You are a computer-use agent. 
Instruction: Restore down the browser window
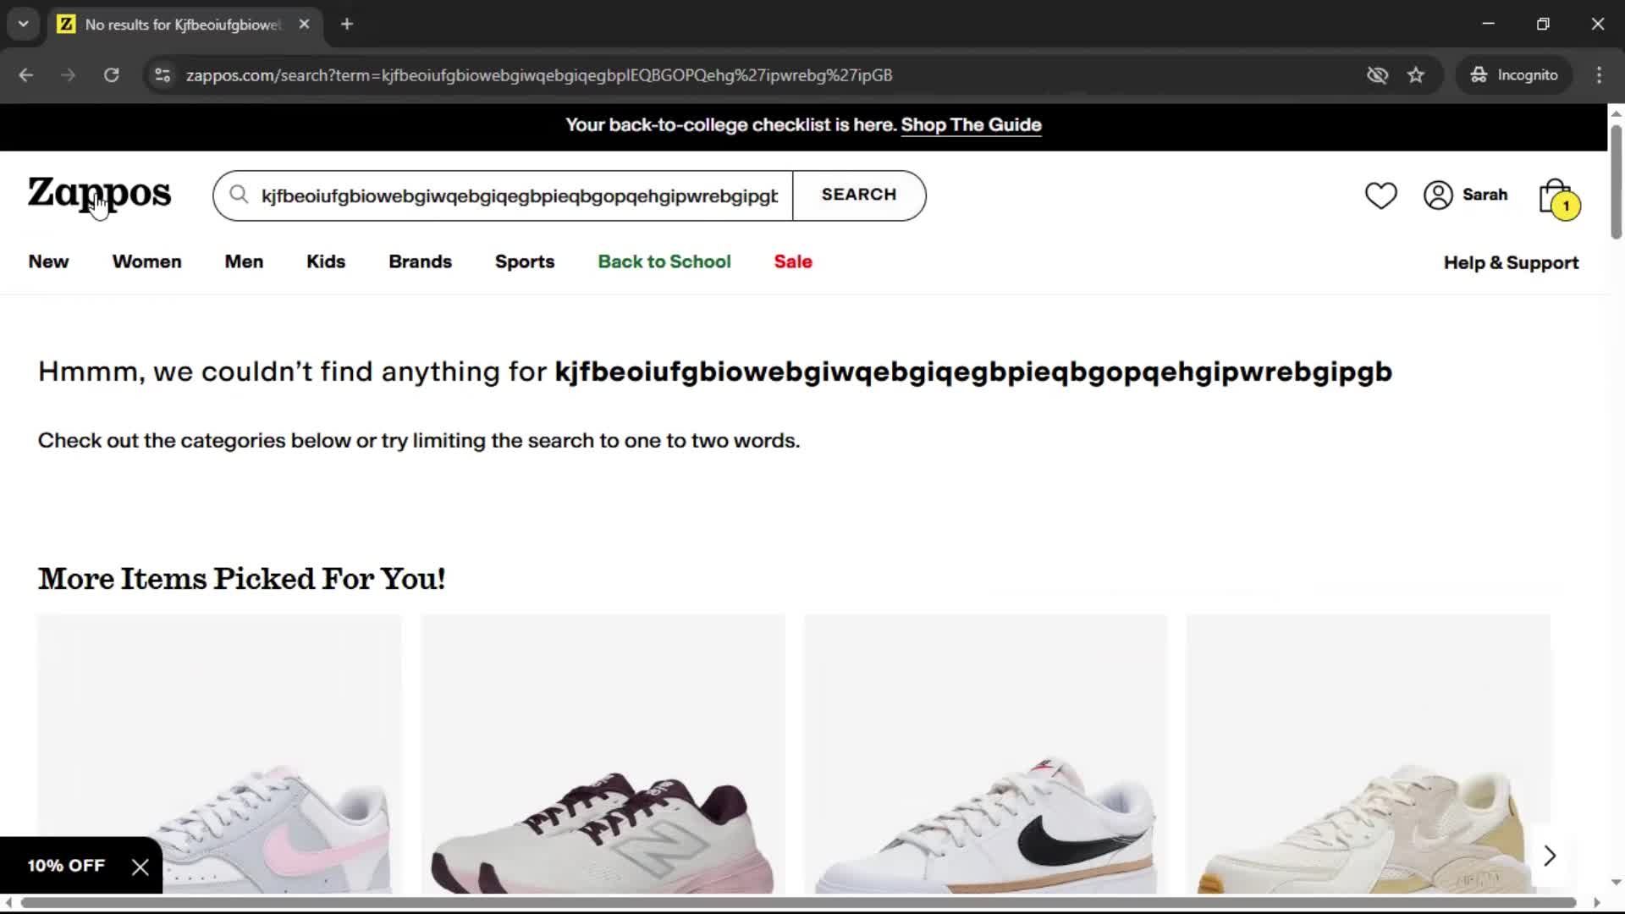[1543, 25]
